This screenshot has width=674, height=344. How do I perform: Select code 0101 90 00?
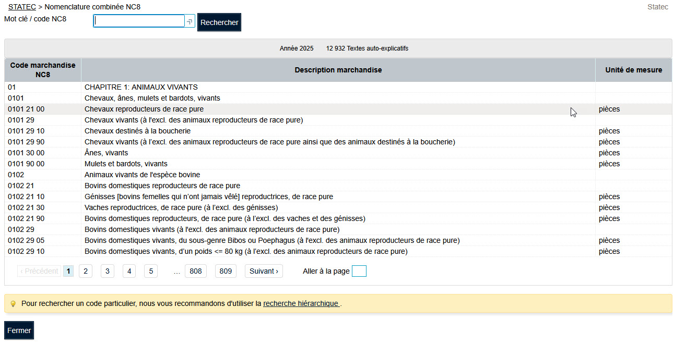(26, 164)
